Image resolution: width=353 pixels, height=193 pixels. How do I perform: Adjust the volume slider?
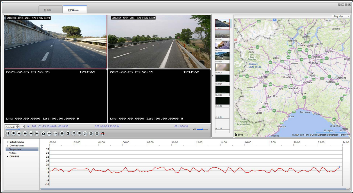pyautogui.click(x=202, y=129)
